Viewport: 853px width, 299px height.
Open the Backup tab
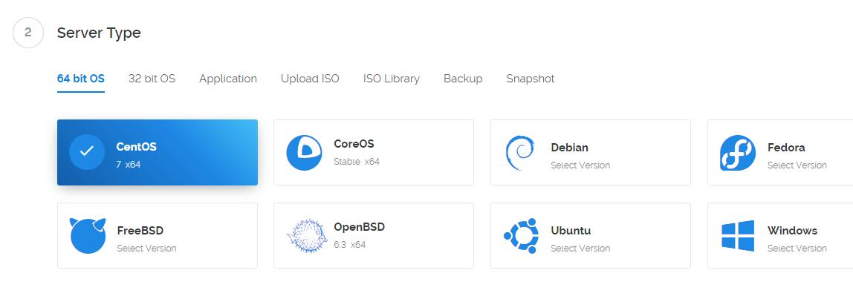pos(463,79)
